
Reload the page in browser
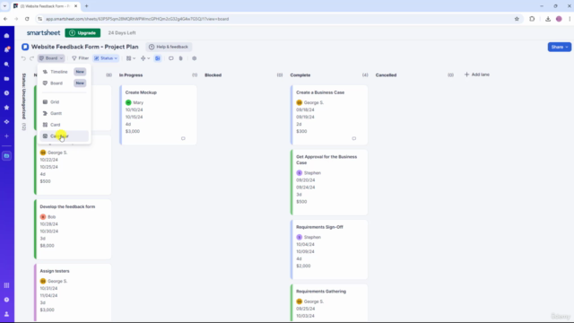click(x=27, y=19)
